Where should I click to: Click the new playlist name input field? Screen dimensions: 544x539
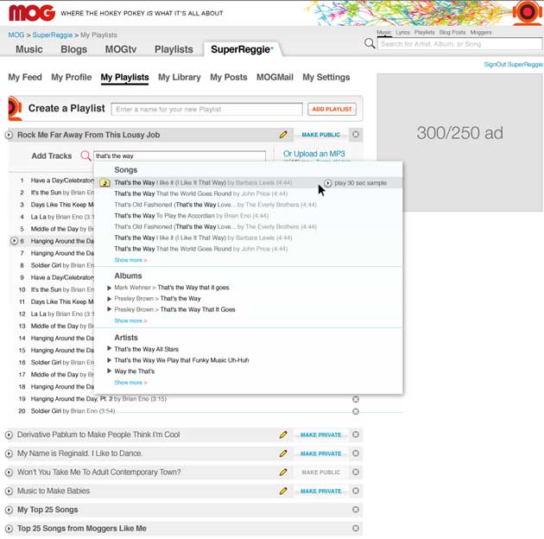(206, 109)
